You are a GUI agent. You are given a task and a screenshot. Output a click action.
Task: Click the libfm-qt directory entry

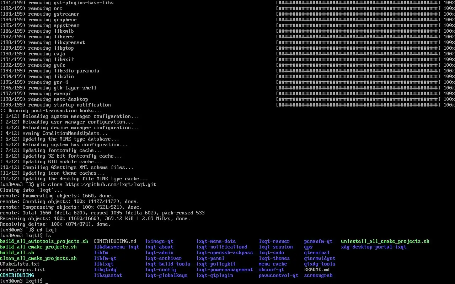pos(105,258)
